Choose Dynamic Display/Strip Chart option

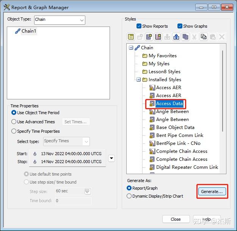pyautogui.click(x=129, y=196)
